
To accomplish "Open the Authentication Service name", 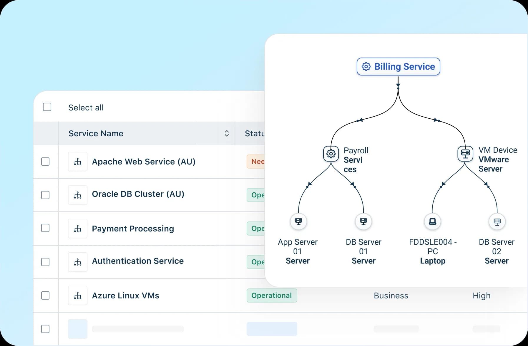I will click(x=138, y=261).
